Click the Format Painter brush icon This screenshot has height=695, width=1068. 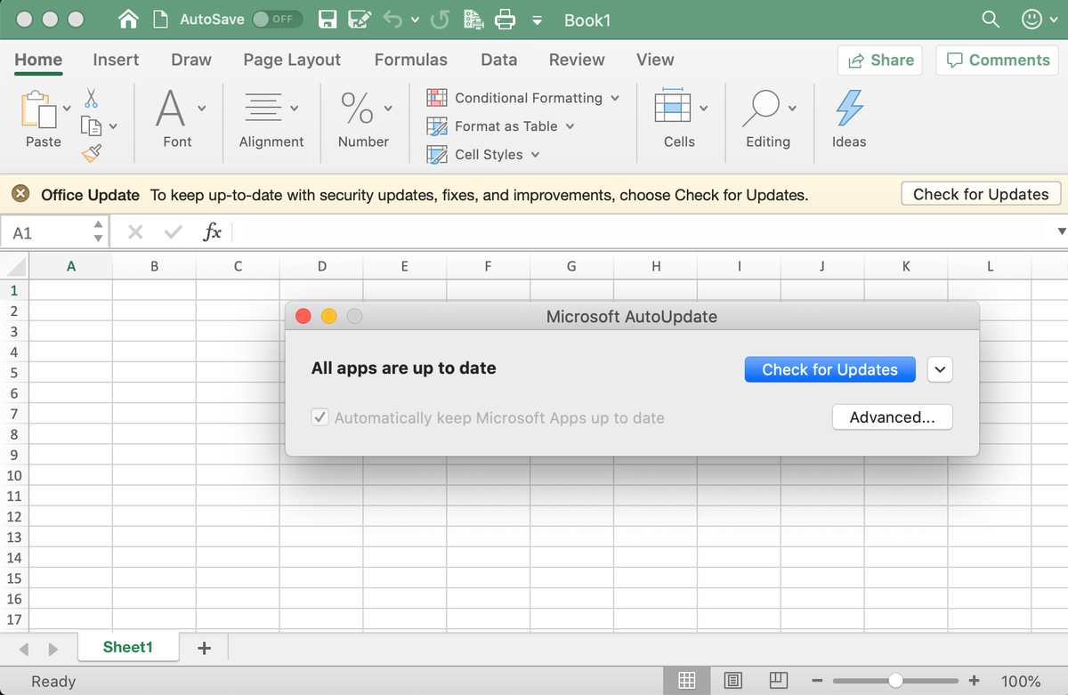(91, 155)
